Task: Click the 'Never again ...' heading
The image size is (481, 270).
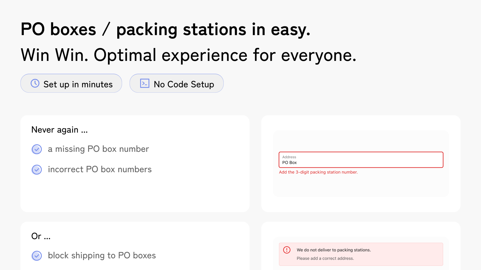Action: (x=60, y=130)
